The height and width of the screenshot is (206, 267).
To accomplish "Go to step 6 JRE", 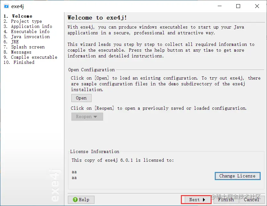I will [11, 42].
